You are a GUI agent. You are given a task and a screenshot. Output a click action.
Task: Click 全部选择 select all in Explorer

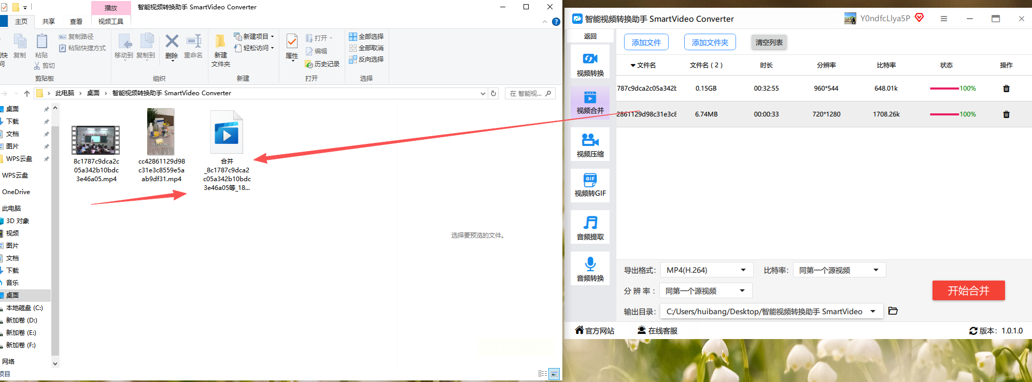pos(366,37)
